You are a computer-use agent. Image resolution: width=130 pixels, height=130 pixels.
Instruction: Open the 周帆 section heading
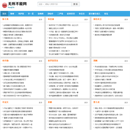click(95, 61)
